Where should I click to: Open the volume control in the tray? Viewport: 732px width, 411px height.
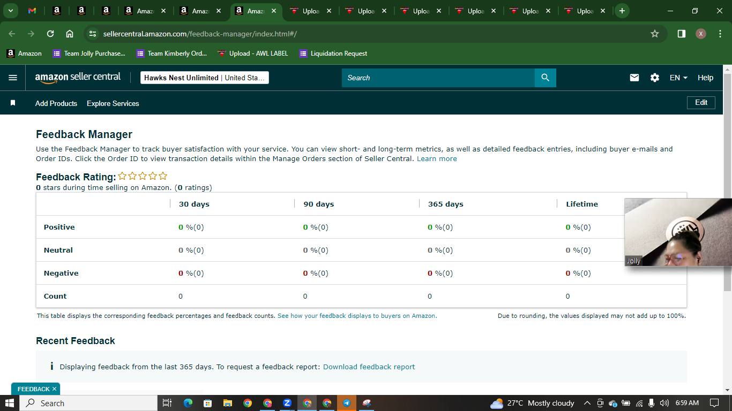pos(664,403)
